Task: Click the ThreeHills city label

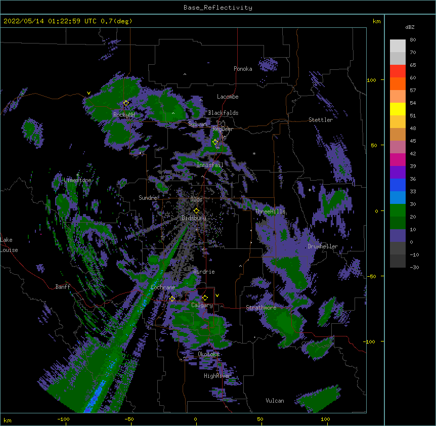Action: click(270, 211)
